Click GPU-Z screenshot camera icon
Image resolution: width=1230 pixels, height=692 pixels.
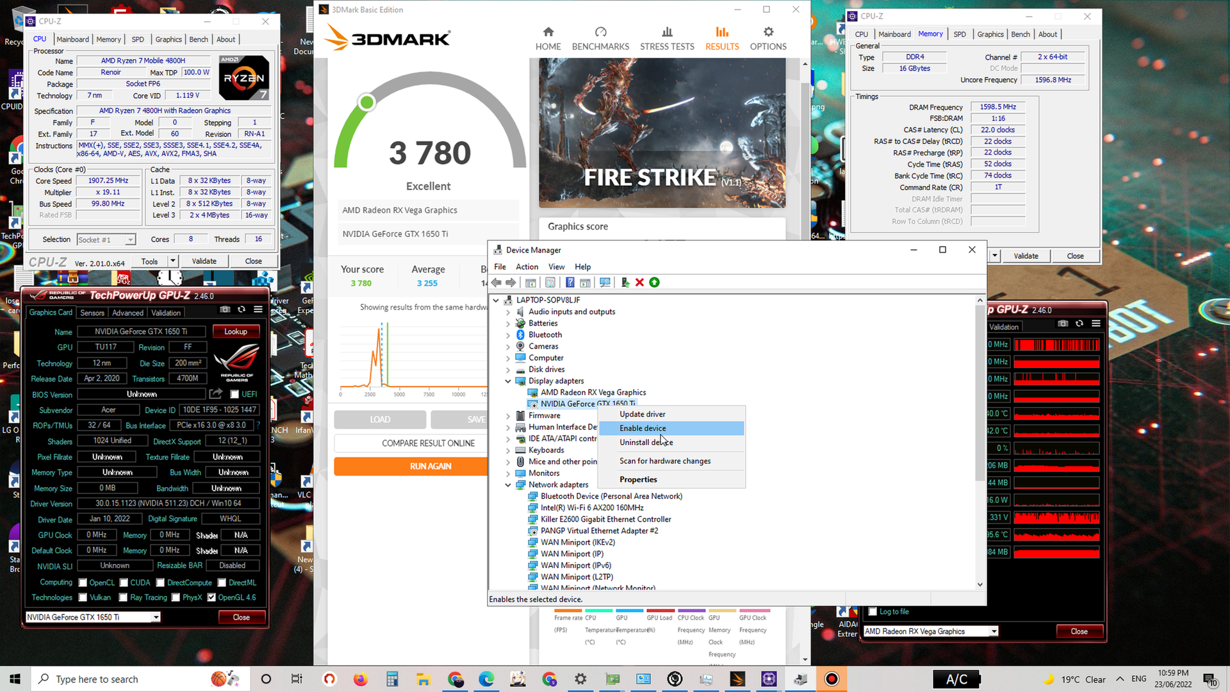pyautogui.click(x=225, y=309)
